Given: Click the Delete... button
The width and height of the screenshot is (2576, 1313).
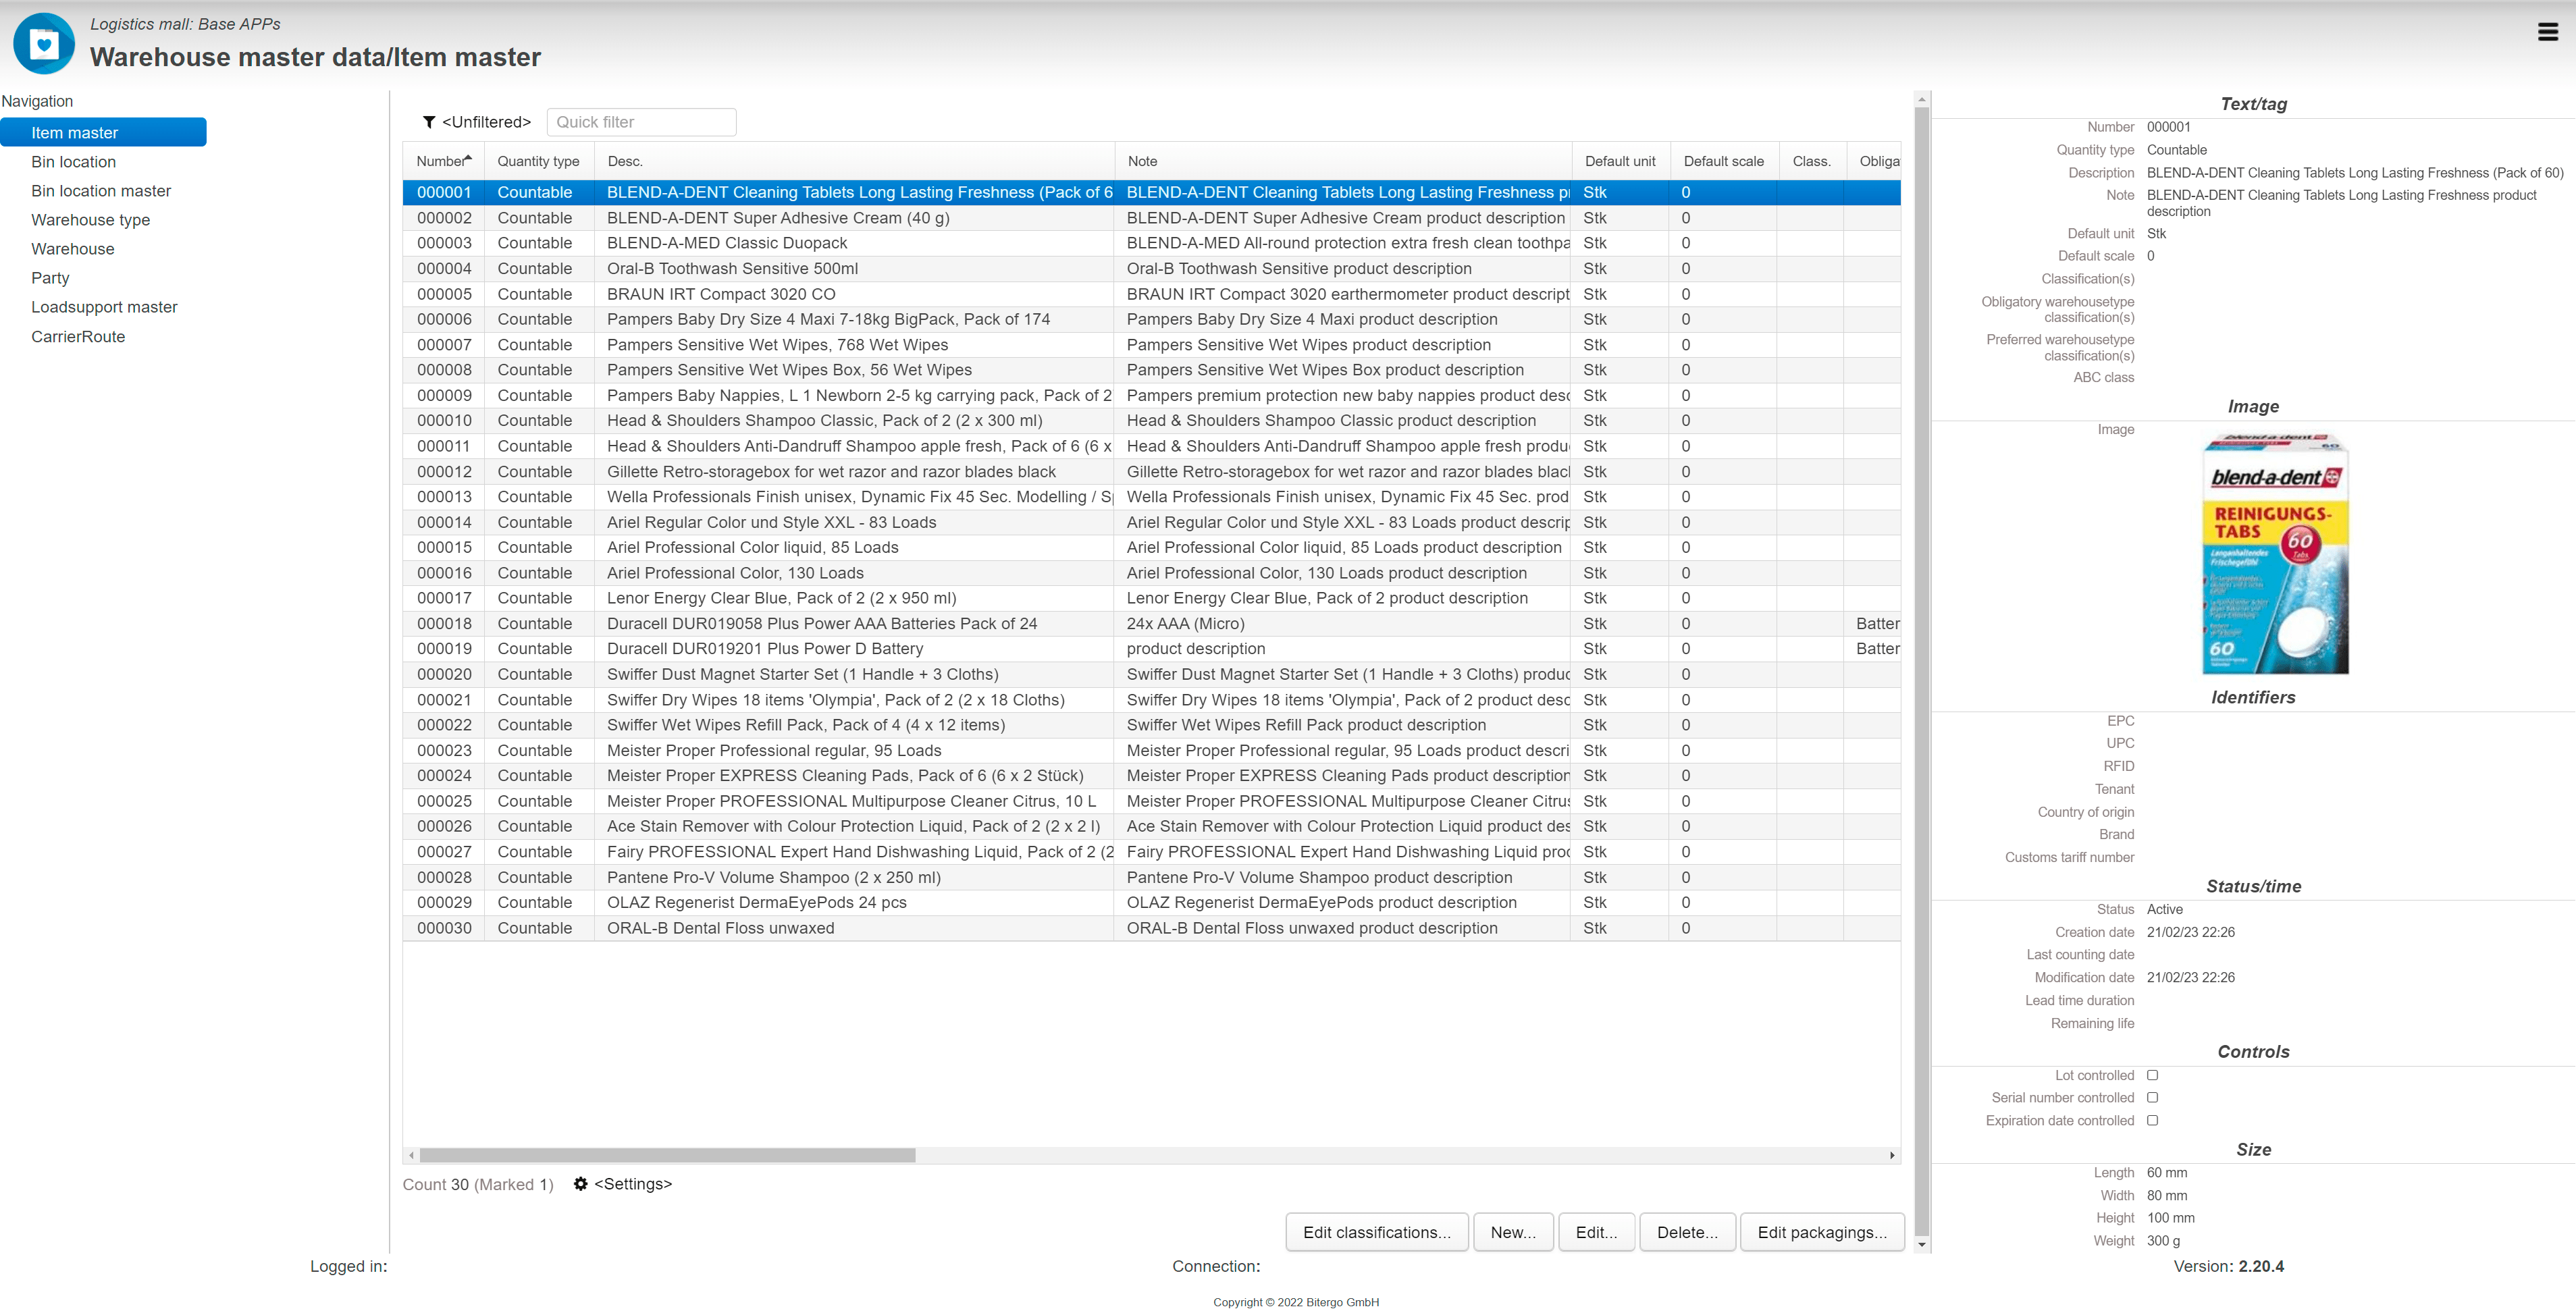Looking at the screenshot, I should click(1687, 1232).
